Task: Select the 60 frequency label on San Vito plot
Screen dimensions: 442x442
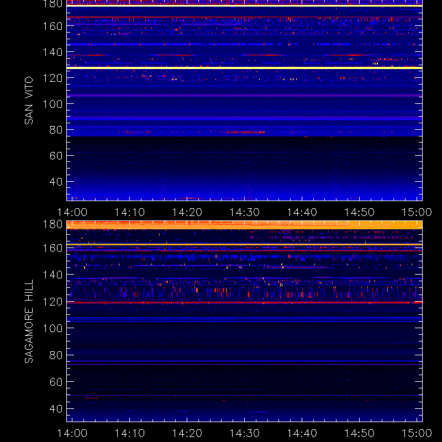Action: (56, 156)
